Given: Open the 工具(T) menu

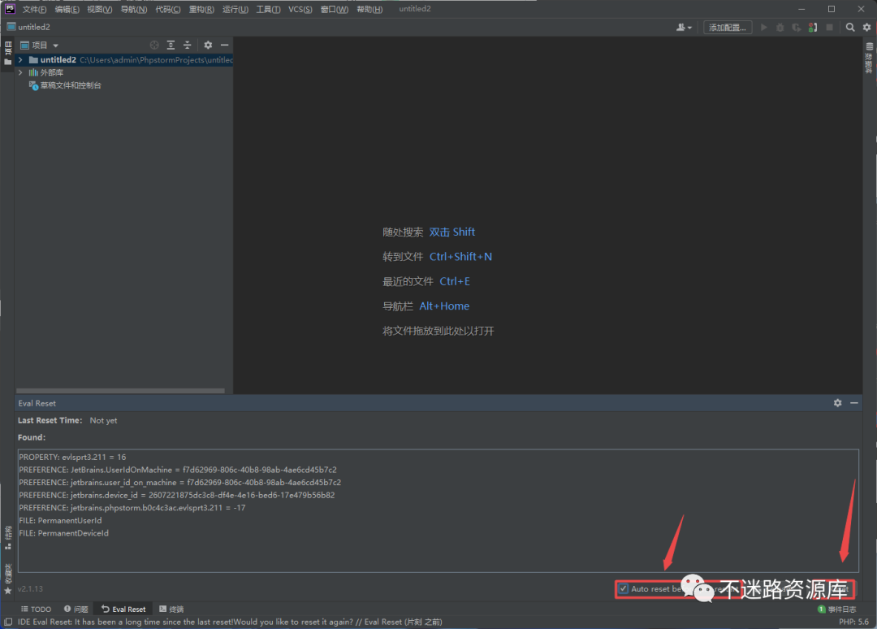Looking at the screenshot, I should coord(269,9).
